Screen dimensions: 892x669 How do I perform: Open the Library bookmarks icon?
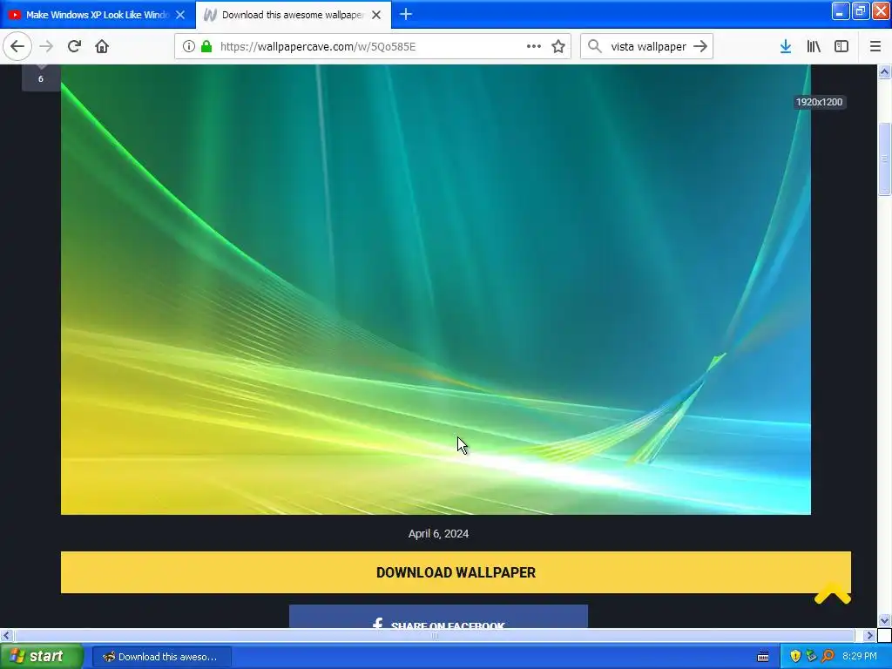pos(814,46)
